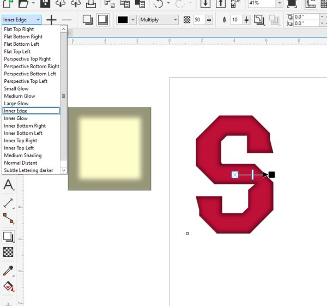Click the black shadow color swatch
The height and width of the screenshot is (306, 327).
[x=123, y=20]
